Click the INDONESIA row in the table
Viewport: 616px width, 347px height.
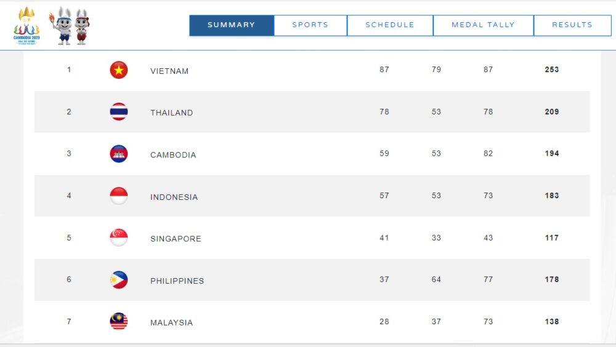coord(312,196)
